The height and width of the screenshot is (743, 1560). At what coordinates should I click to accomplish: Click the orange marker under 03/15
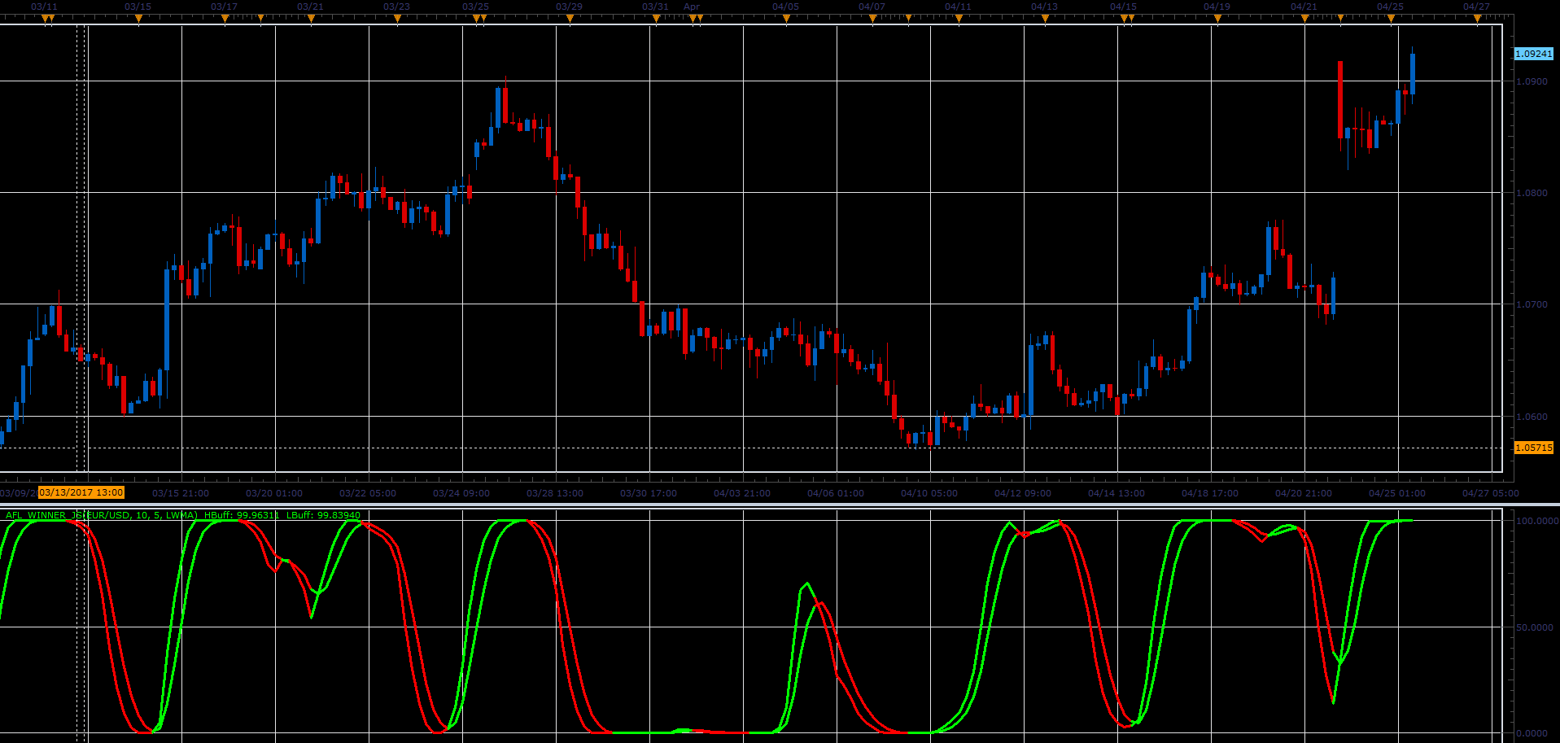tap(138, 18)
